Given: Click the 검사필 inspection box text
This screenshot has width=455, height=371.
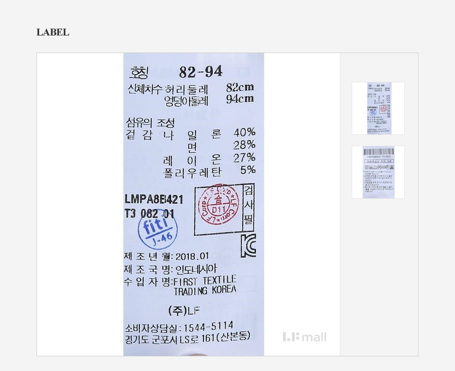Looking at the screenshot, I should 248,206.
